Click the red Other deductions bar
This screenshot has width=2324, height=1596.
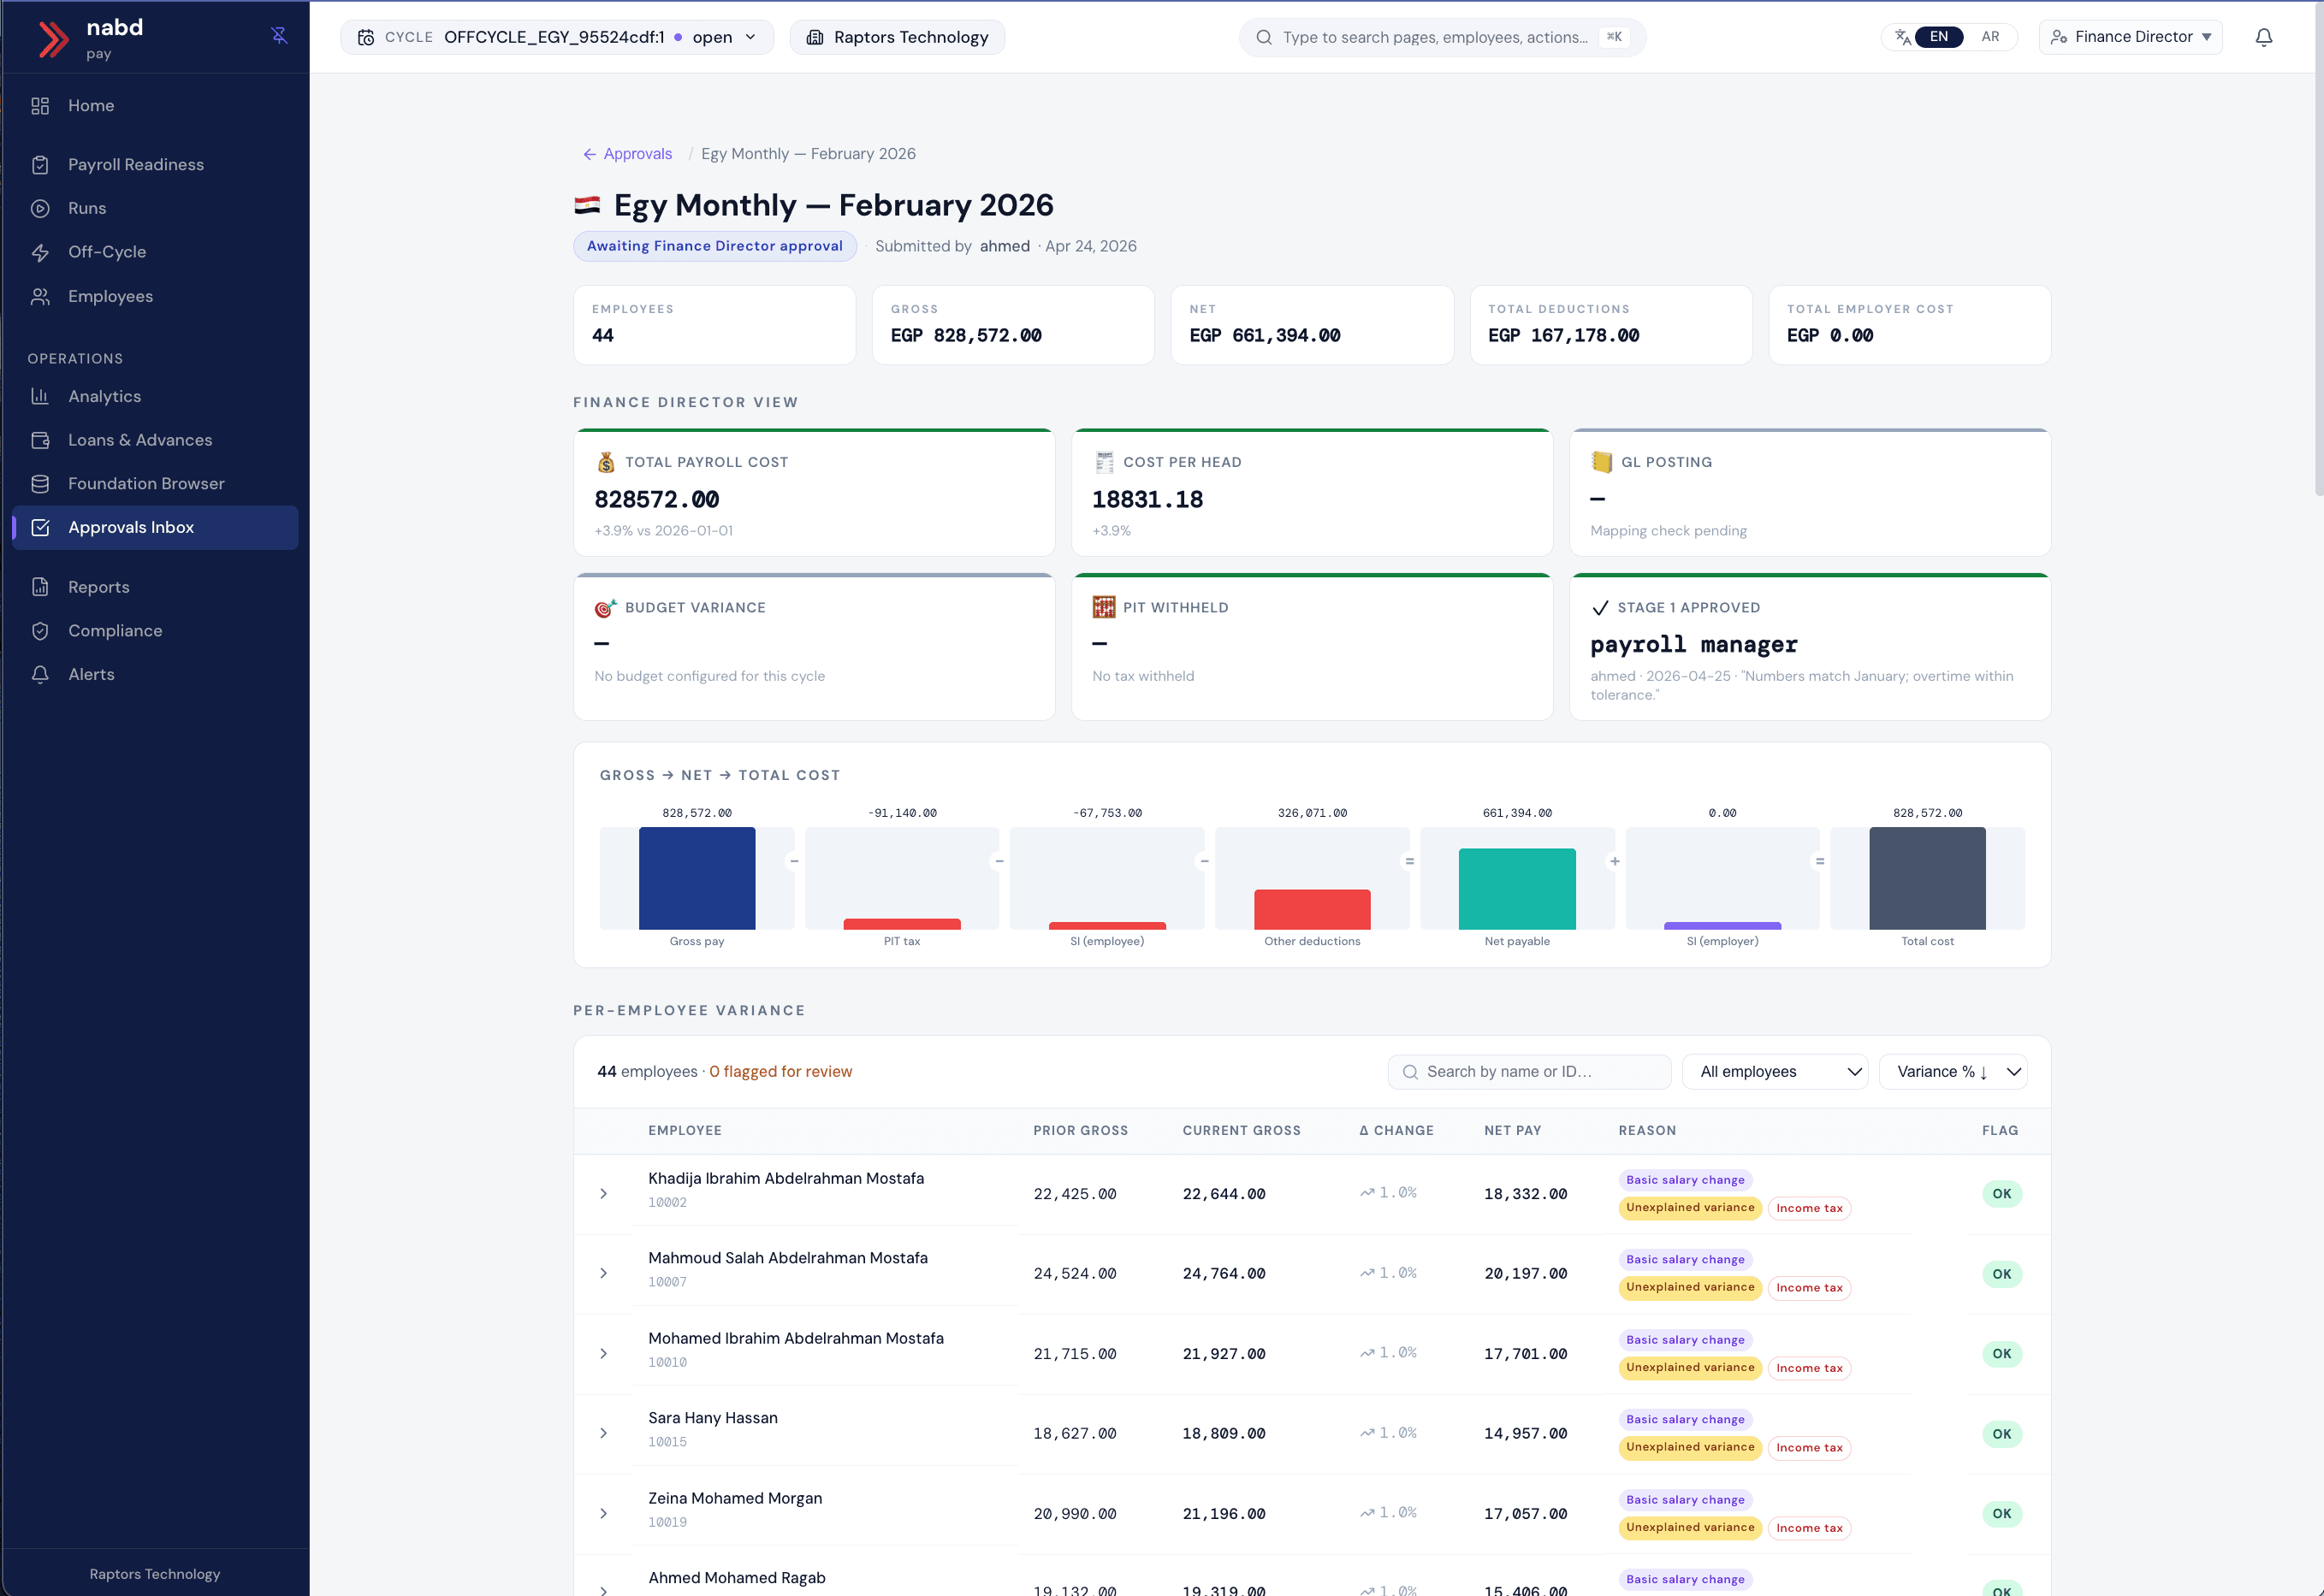(1312, 910)
